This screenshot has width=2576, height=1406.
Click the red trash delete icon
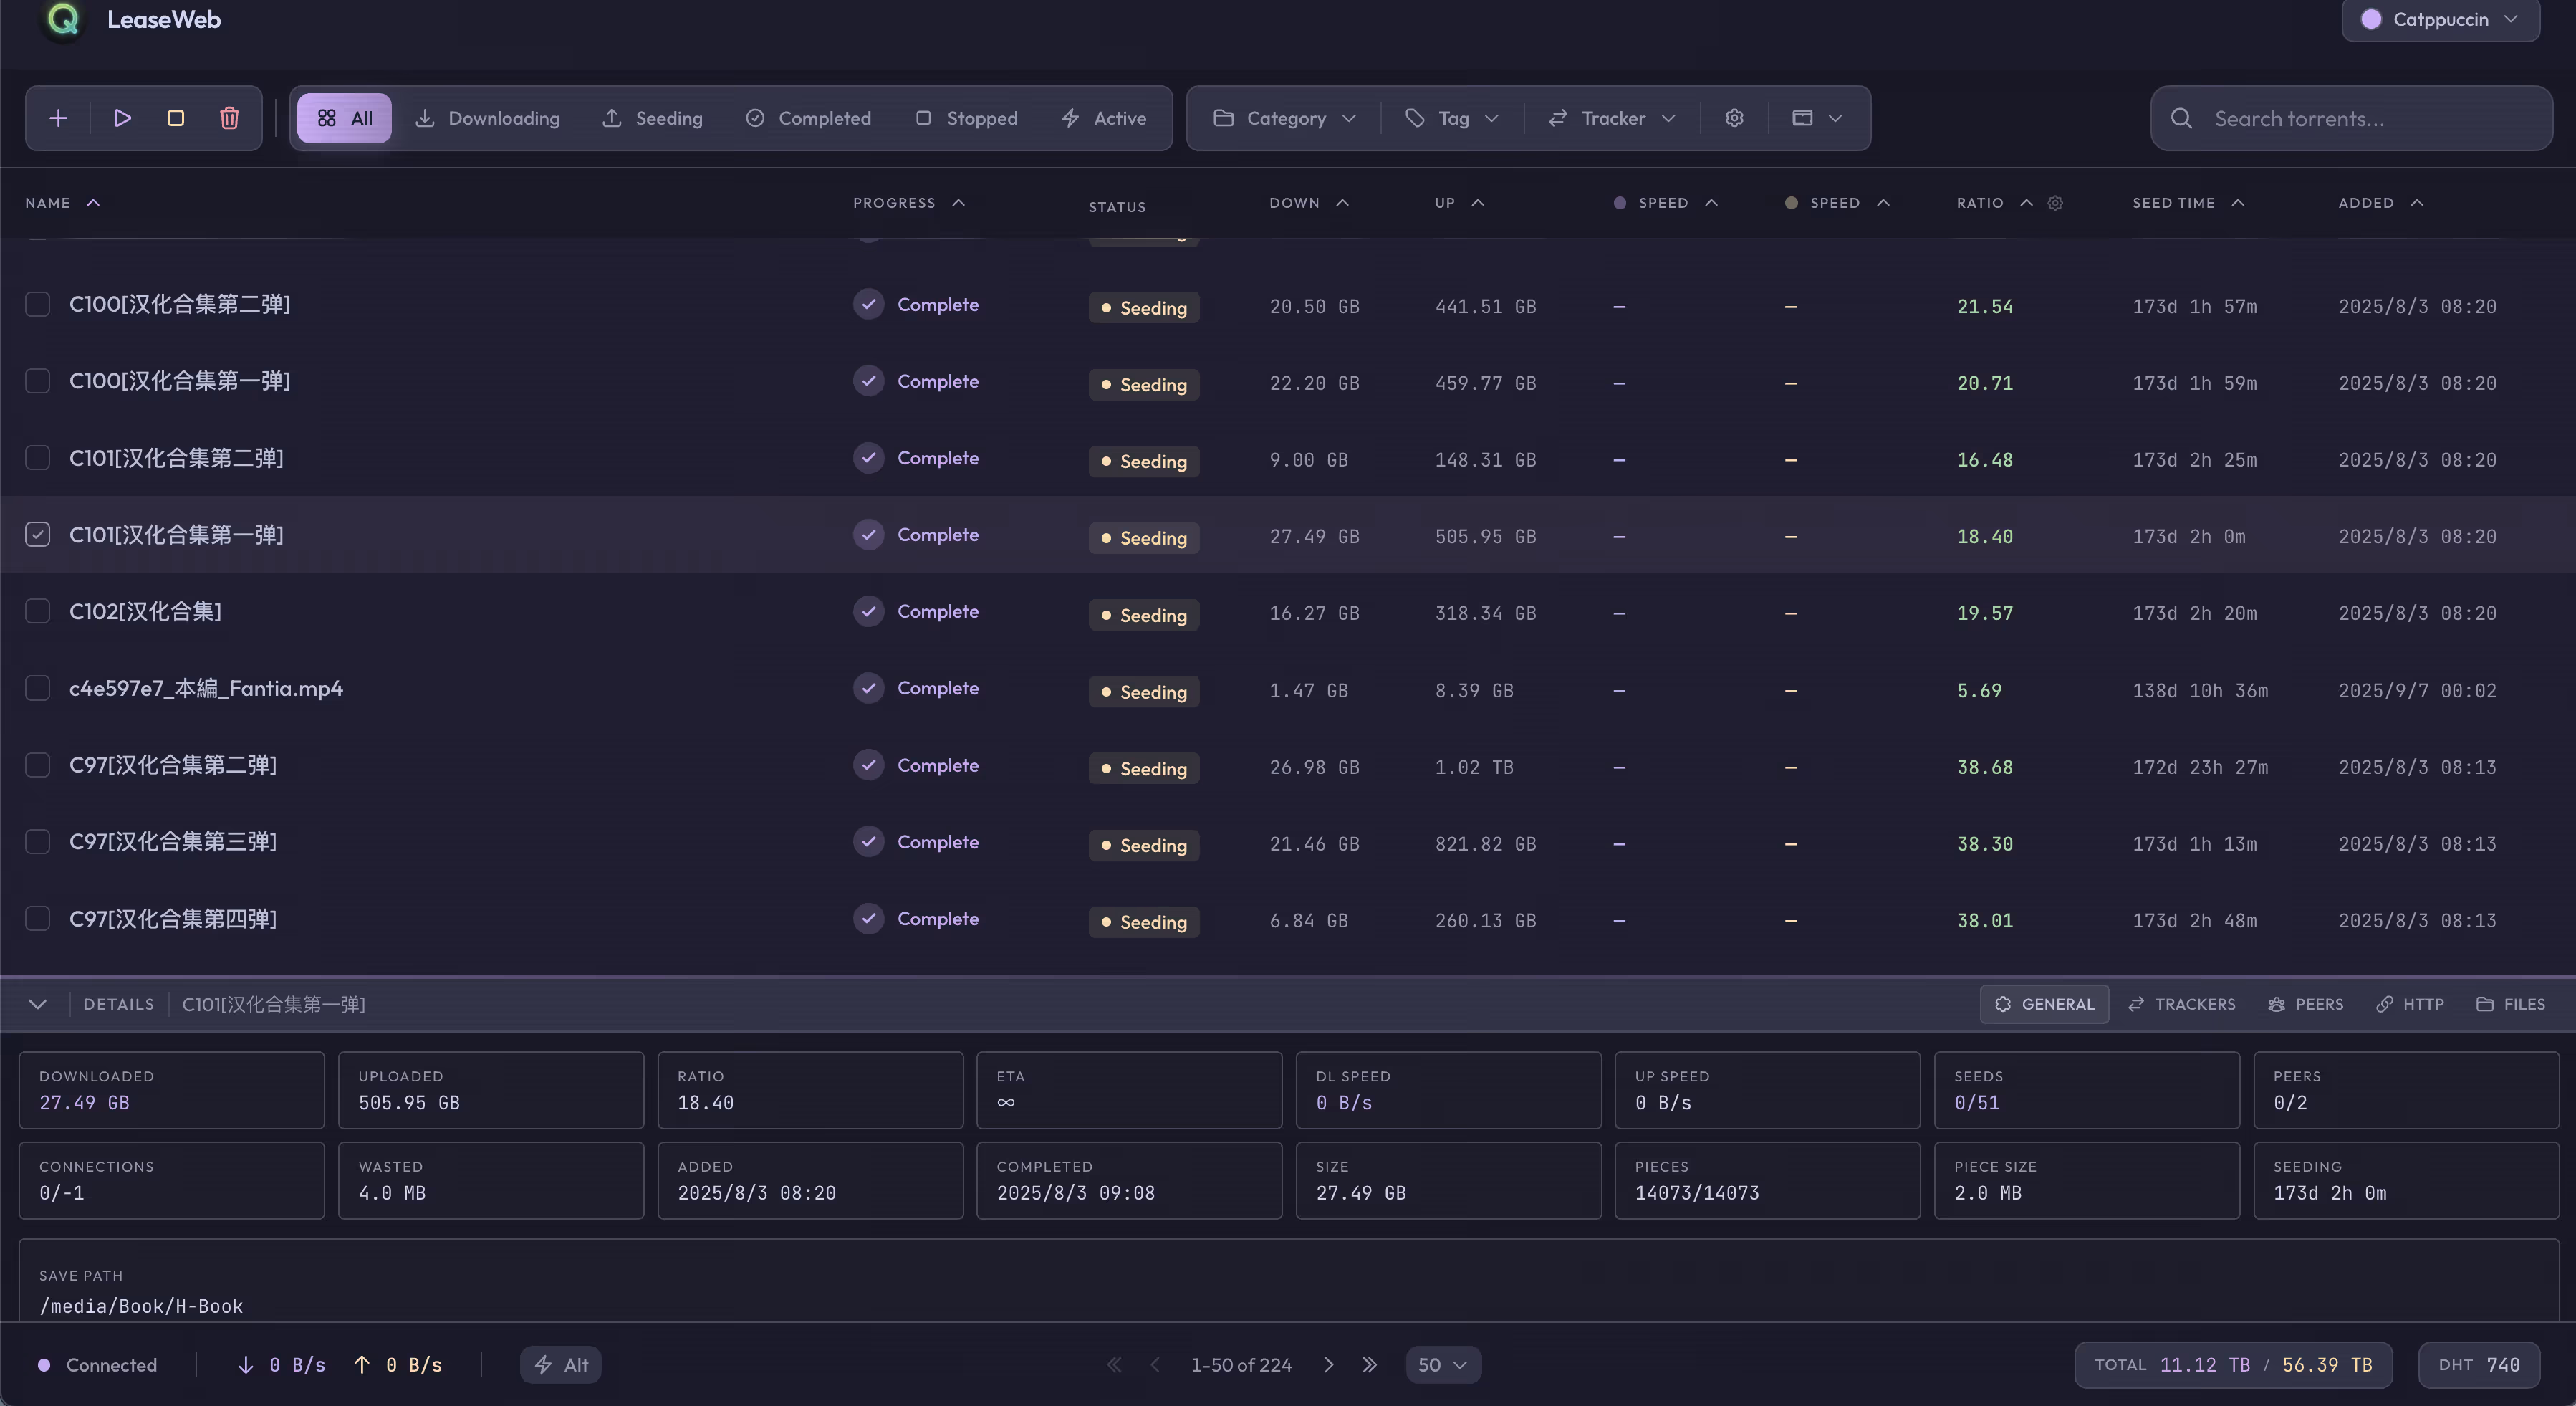(x=229, y=118)
